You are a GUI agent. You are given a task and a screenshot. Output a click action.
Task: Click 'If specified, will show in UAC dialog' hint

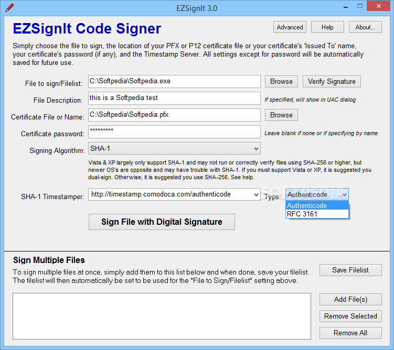[310, 100]
